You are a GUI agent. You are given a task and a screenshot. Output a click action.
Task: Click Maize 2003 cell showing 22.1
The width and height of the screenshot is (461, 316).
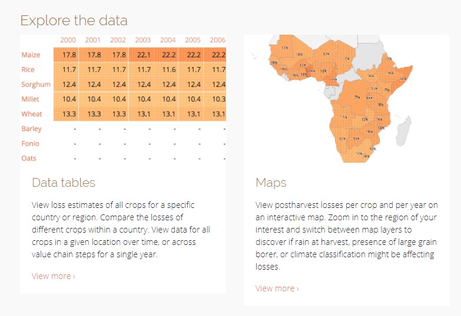pos(142,55)
